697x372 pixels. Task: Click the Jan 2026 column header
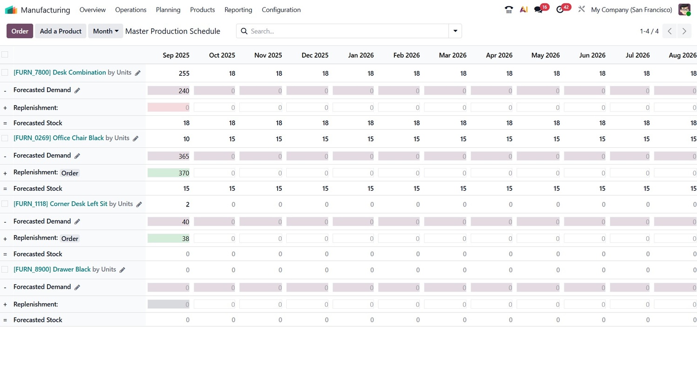pyautogui.click(x=361, y=55)
